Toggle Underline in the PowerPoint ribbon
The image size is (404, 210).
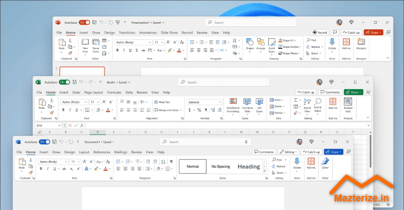130,50
